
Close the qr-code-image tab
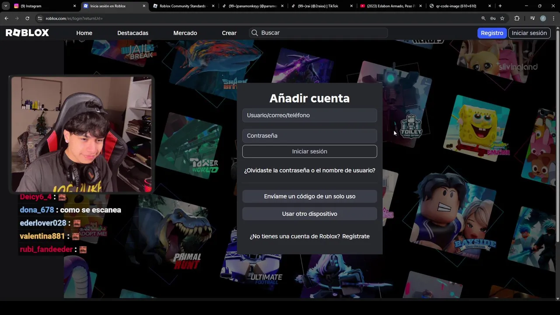(490, 6)
